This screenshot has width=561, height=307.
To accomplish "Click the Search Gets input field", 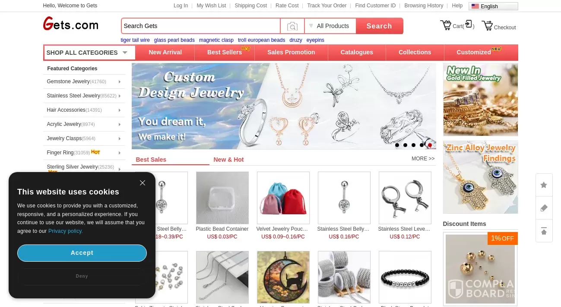I will pyautogui.click(x=201, y=26).
